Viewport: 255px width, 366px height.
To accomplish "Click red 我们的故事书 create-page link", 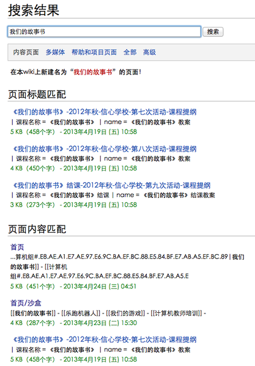I will click(93, 72).
